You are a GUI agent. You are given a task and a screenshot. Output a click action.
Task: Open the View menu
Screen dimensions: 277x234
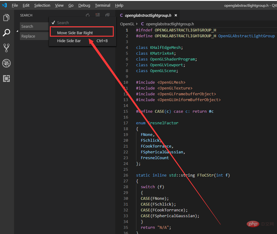[59, 5]
